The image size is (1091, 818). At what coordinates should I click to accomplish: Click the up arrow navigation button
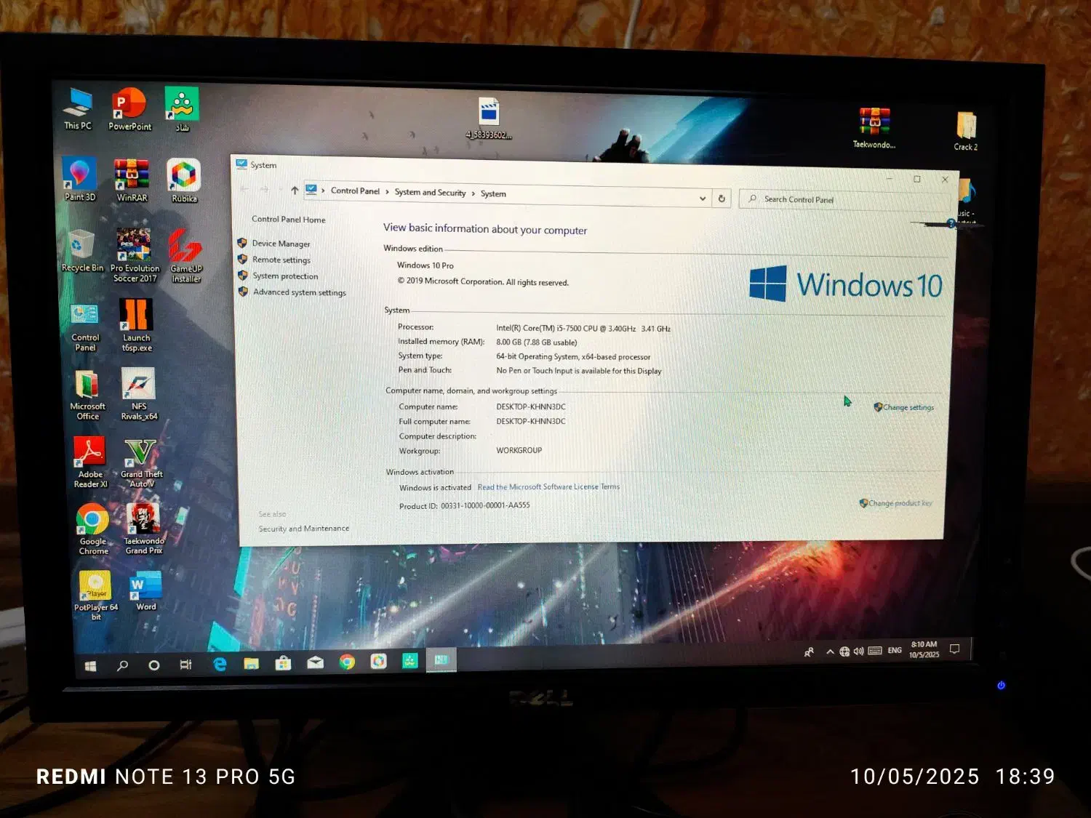click(295, 191)
